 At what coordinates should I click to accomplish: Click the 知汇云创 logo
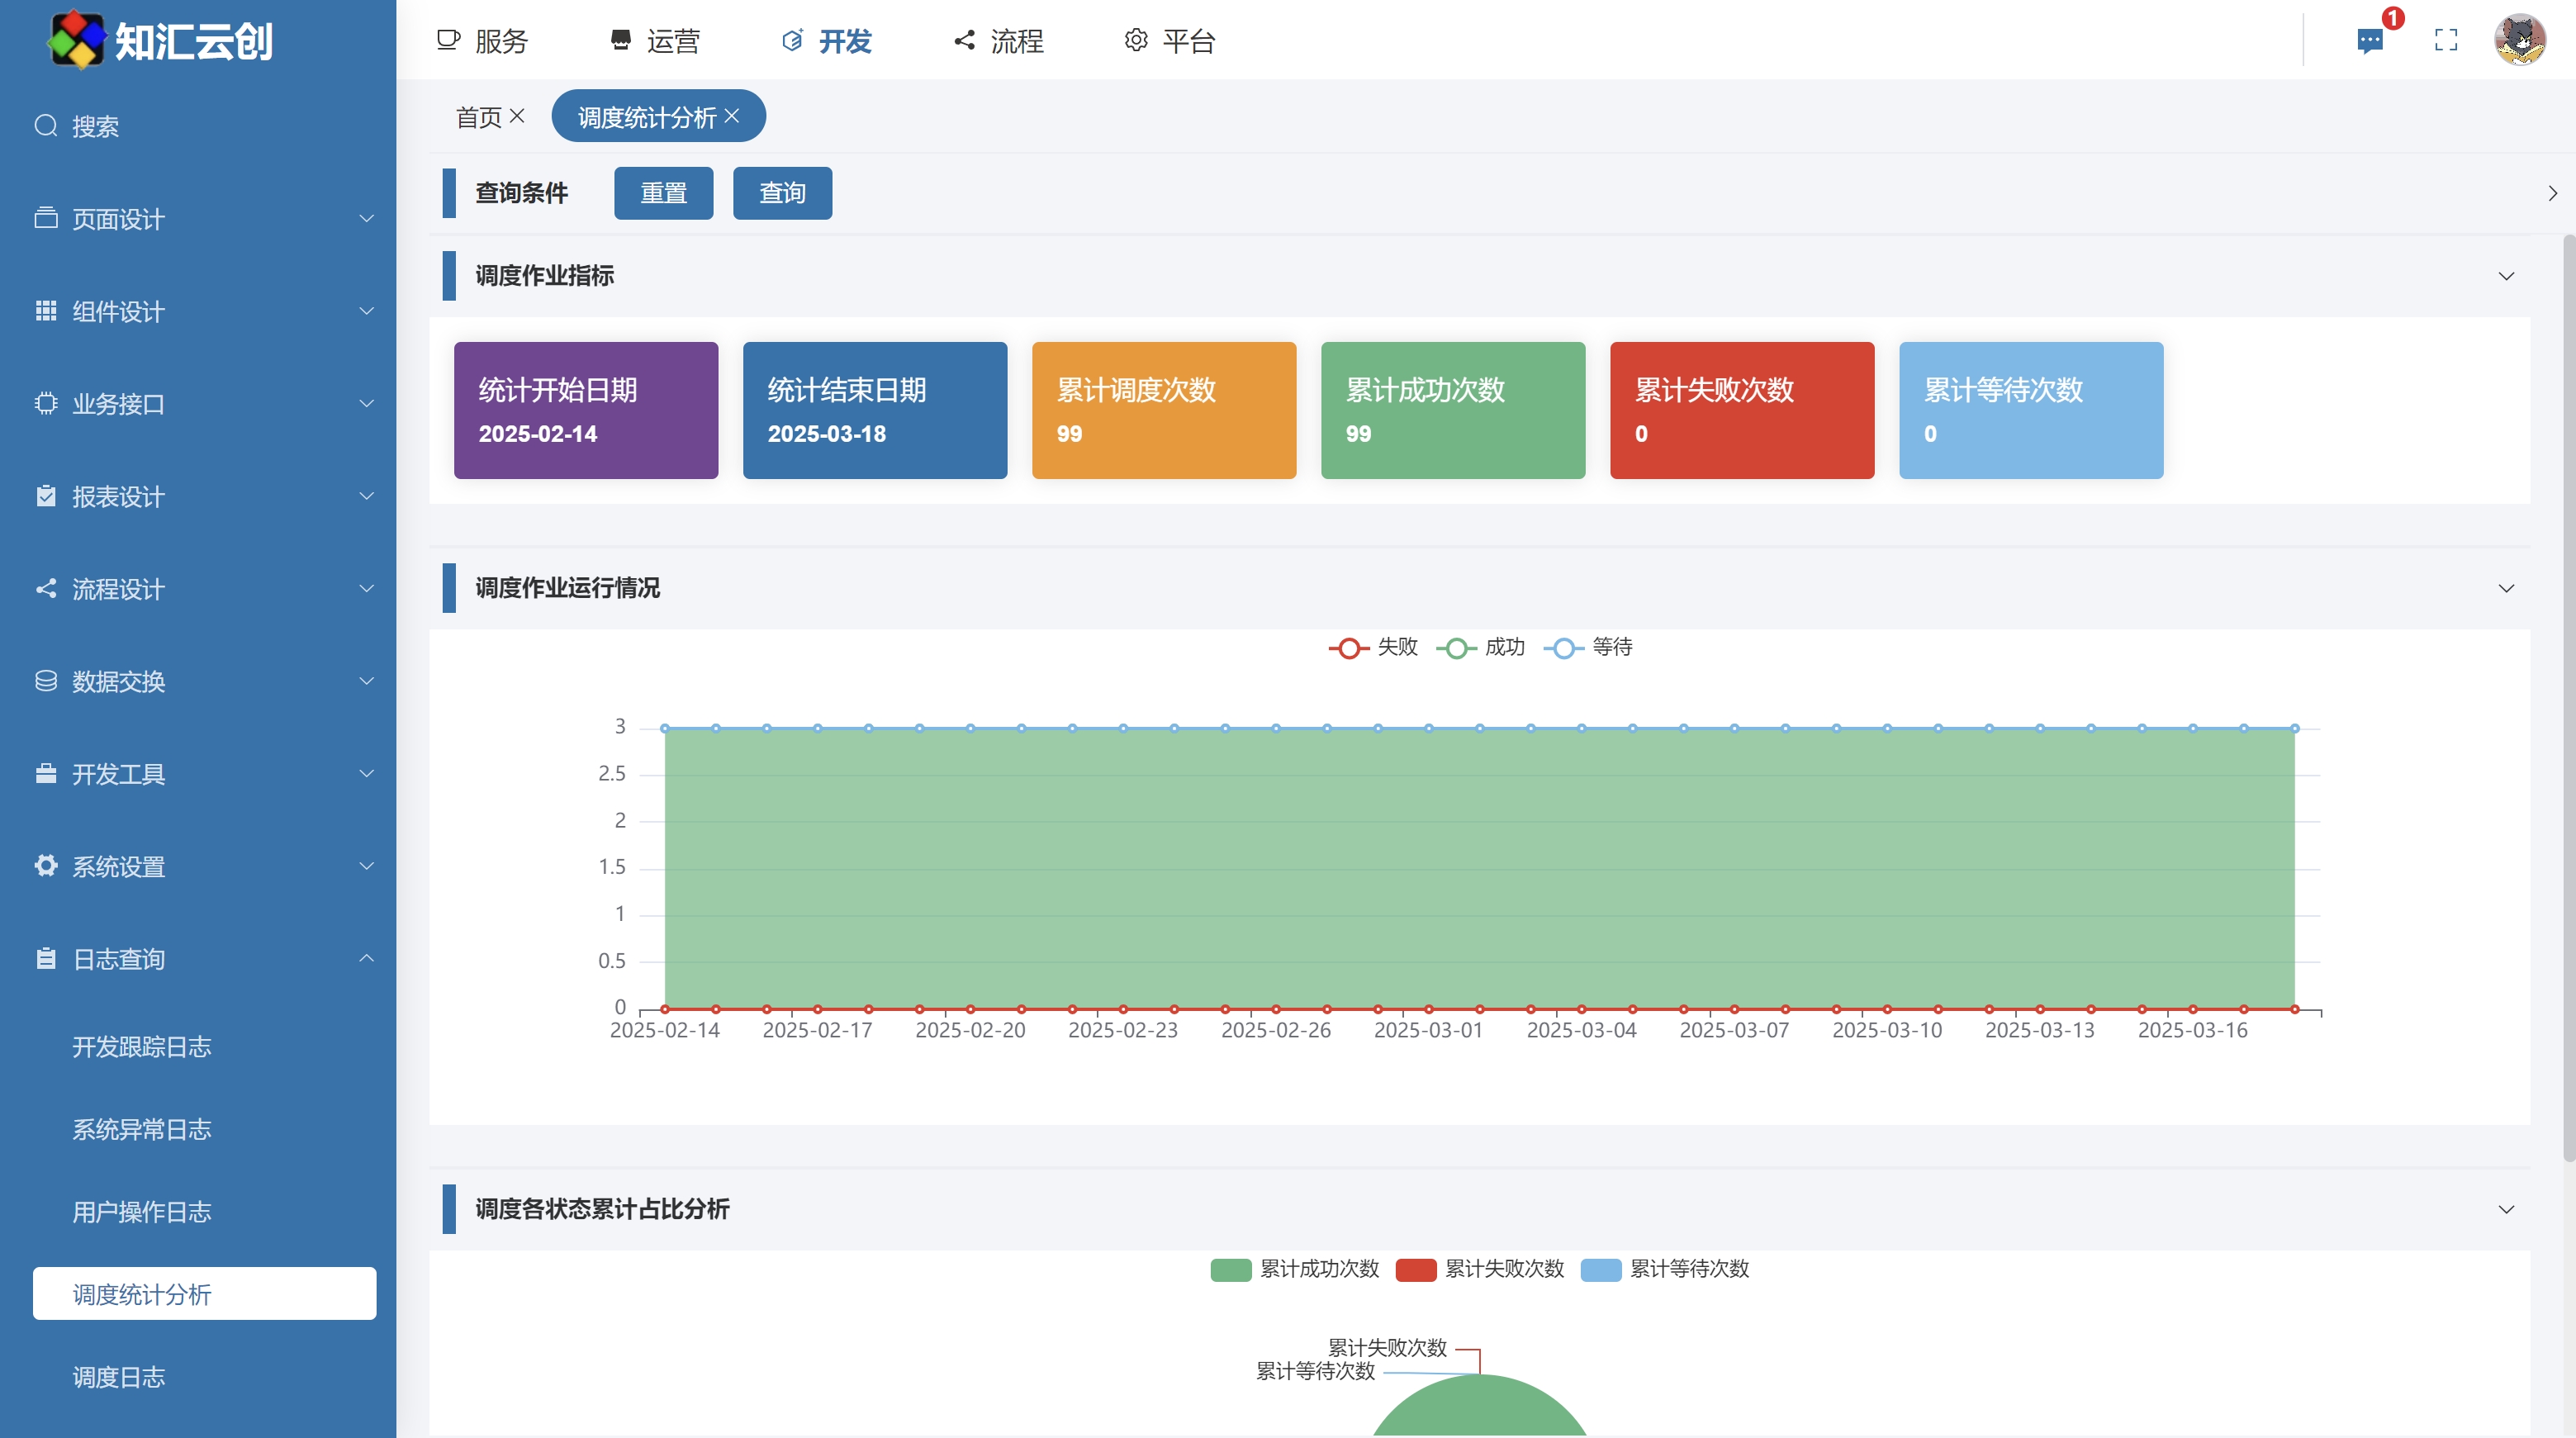[x=77, y=41]
